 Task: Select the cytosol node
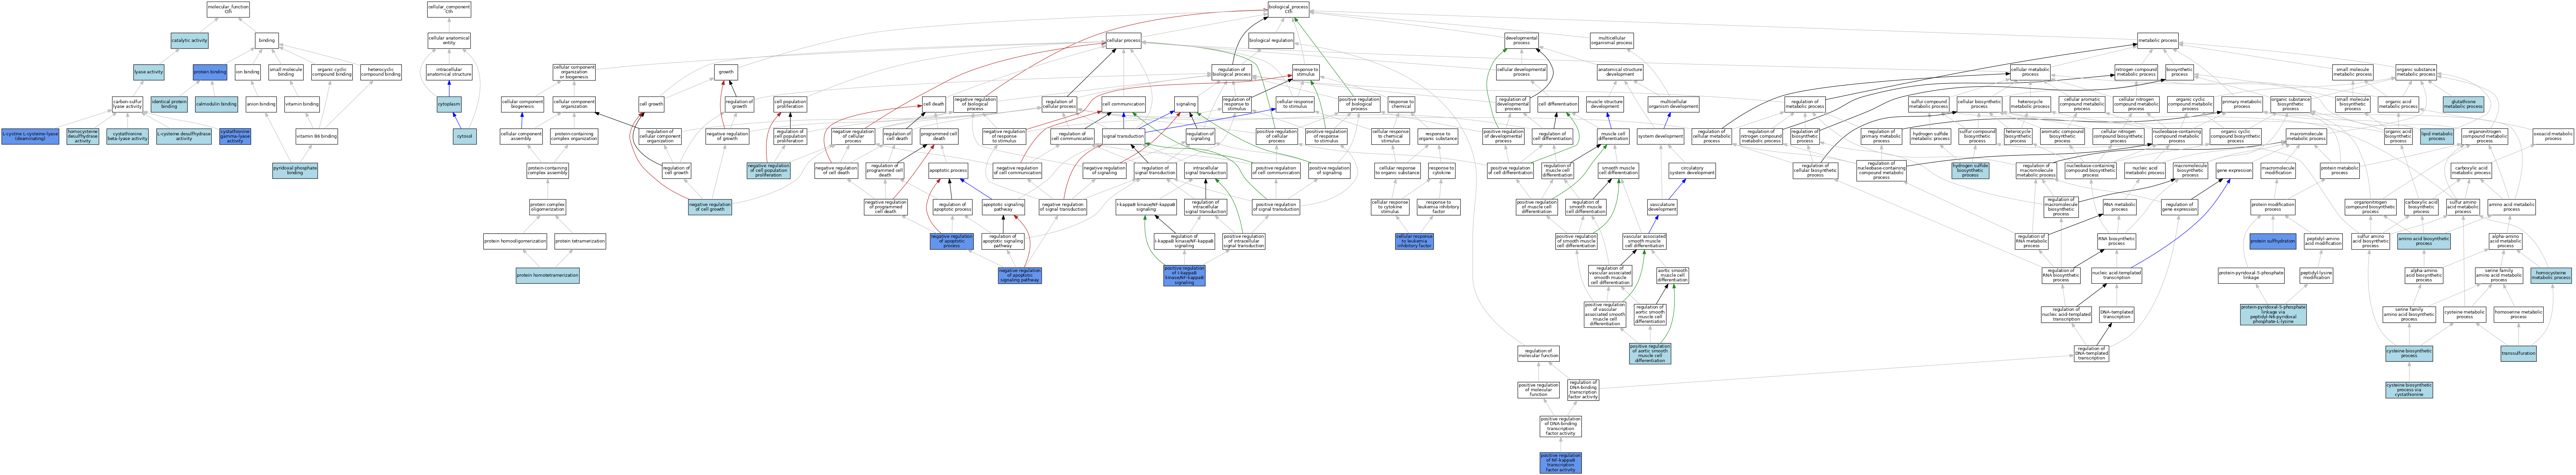point(464,136)
